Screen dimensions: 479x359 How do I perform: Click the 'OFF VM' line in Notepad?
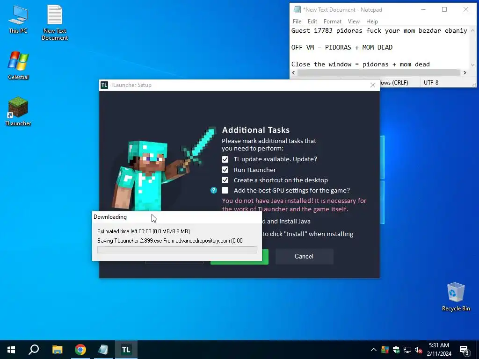pos(342,47)
